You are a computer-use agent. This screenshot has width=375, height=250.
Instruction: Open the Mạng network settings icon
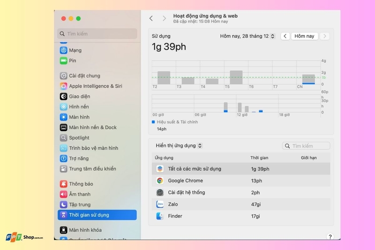(63, 50)
